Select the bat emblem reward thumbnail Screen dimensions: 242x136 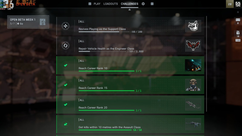point(193,46)
